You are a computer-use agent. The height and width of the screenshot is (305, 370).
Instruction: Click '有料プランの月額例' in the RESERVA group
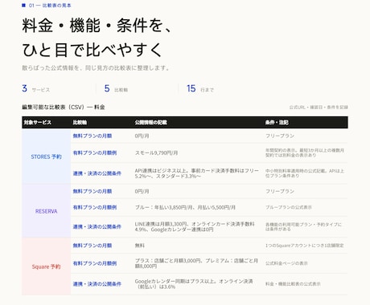click(x=95, y=207)
